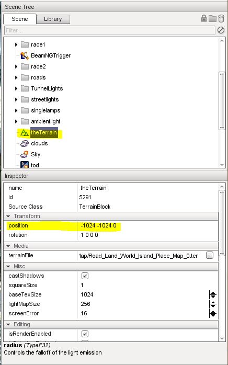Image resolution: width=228 pixels, height=365 pixels.
Task: Expand the singlelamps folder
Action: (16, 110)
